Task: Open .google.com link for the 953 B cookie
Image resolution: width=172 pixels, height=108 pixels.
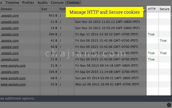Action: [10, 16]
